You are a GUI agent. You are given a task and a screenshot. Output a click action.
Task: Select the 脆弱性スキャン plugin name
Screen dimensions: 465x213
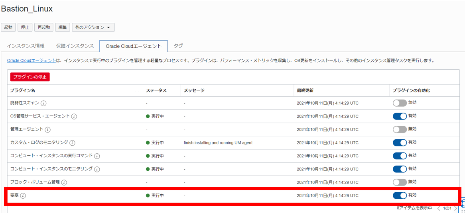[25, 103]
